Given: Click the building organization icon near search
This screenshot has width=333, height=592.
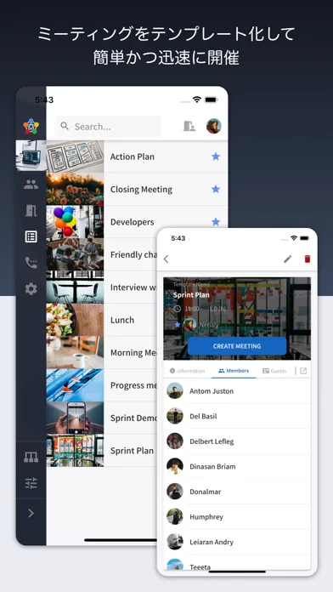Looking at the screenshot, I should 189,126.
